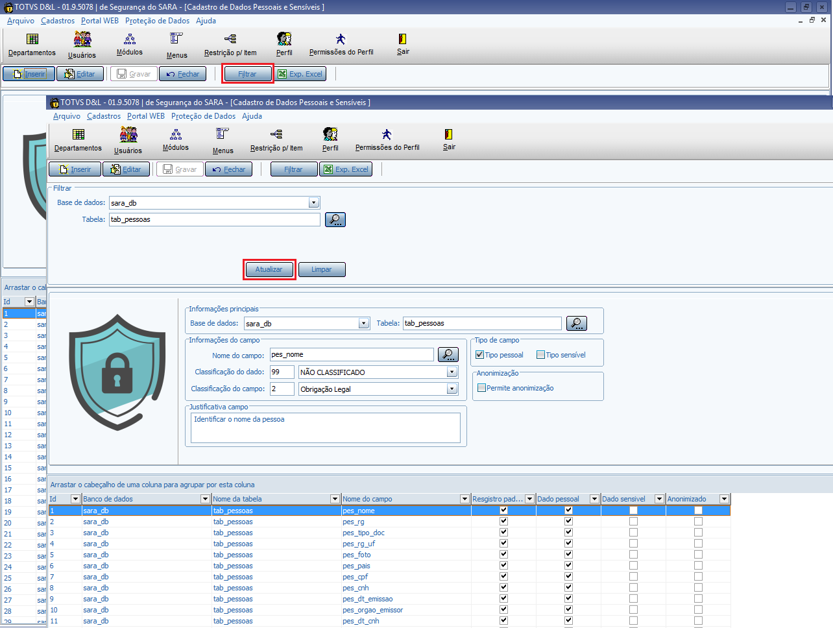Open Cadastros menu in the front window
This screenshot has height=628, width=833.
[x=104, y=116]
